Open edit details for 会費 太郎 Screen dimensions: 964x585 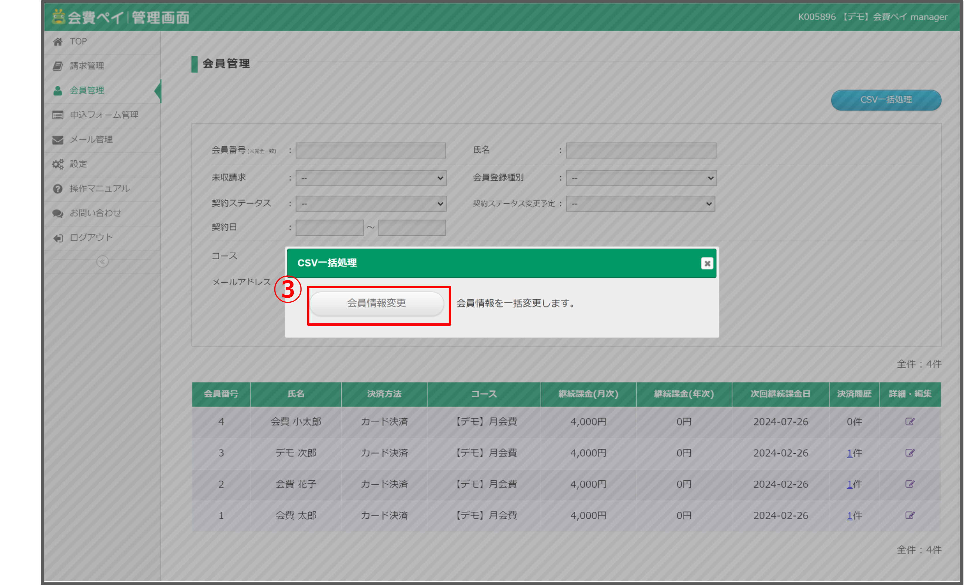[910, 515]
